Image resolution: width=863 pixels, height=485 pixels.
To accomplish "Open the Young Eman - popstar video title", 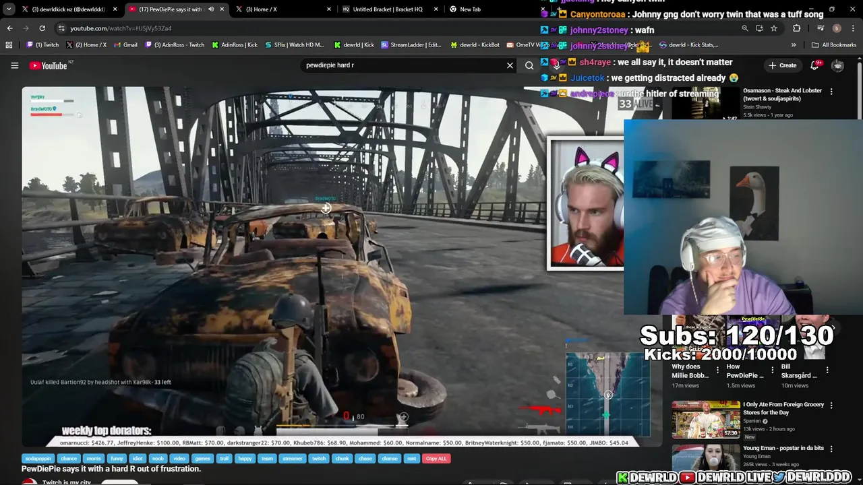I will coord(783,448).
